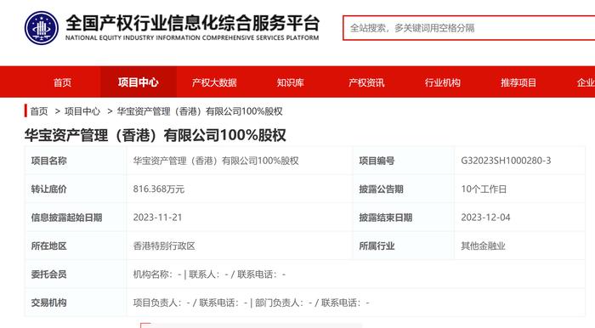Open the 产权大数据 menu item
Screen dimensions: 595x328
coord(214,82)
